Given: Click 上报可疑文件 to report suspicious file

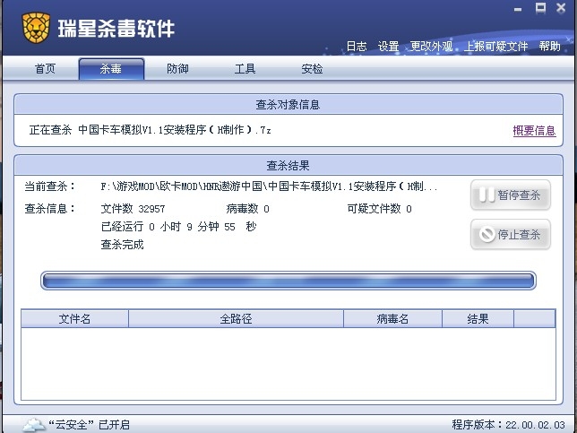Looking at the screenshot, I should point(495,47).
